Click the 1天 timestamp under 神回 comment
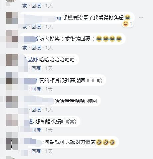This screenshot has height=159, width=153. coord(49,110)
